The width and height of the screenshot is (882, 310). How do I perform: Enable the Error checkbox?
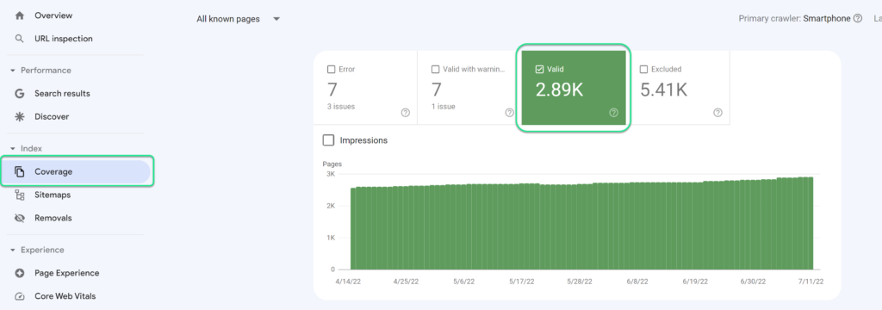[x=332, y=70]
